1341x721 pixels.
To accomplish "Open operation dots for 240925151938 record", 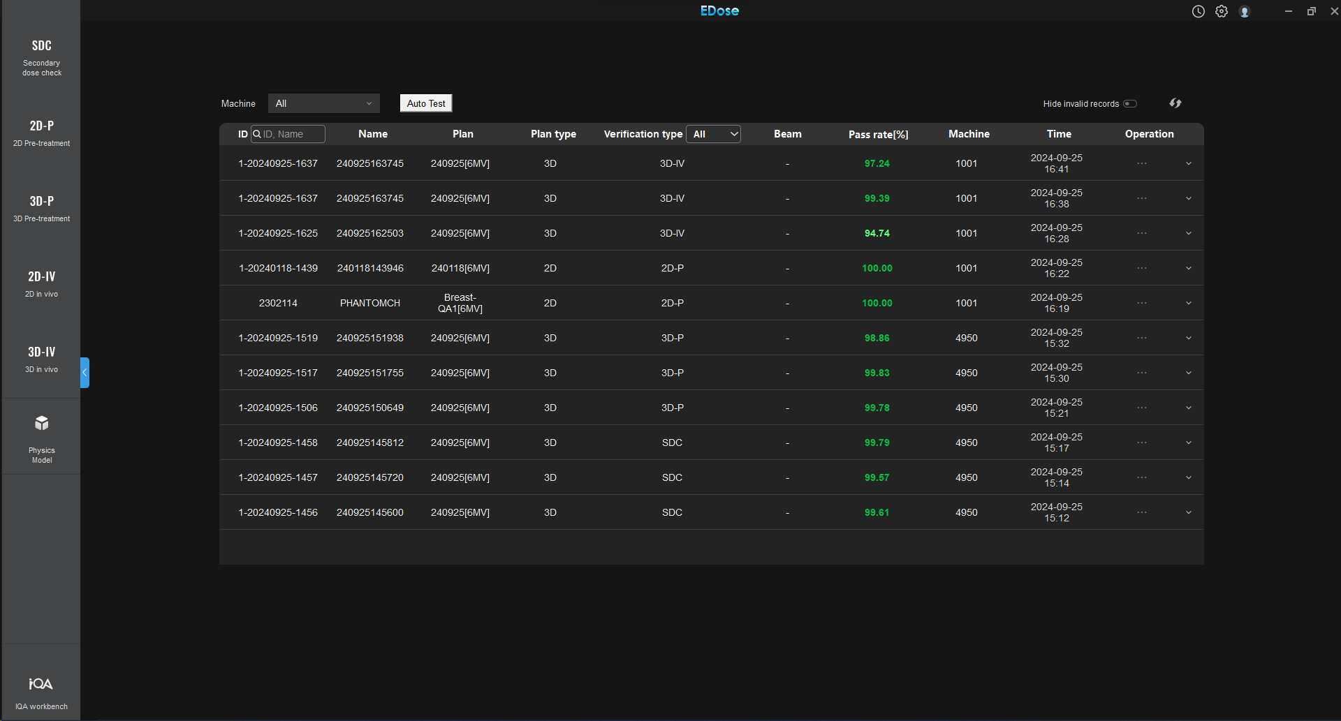I will [x=1142, y=338].
